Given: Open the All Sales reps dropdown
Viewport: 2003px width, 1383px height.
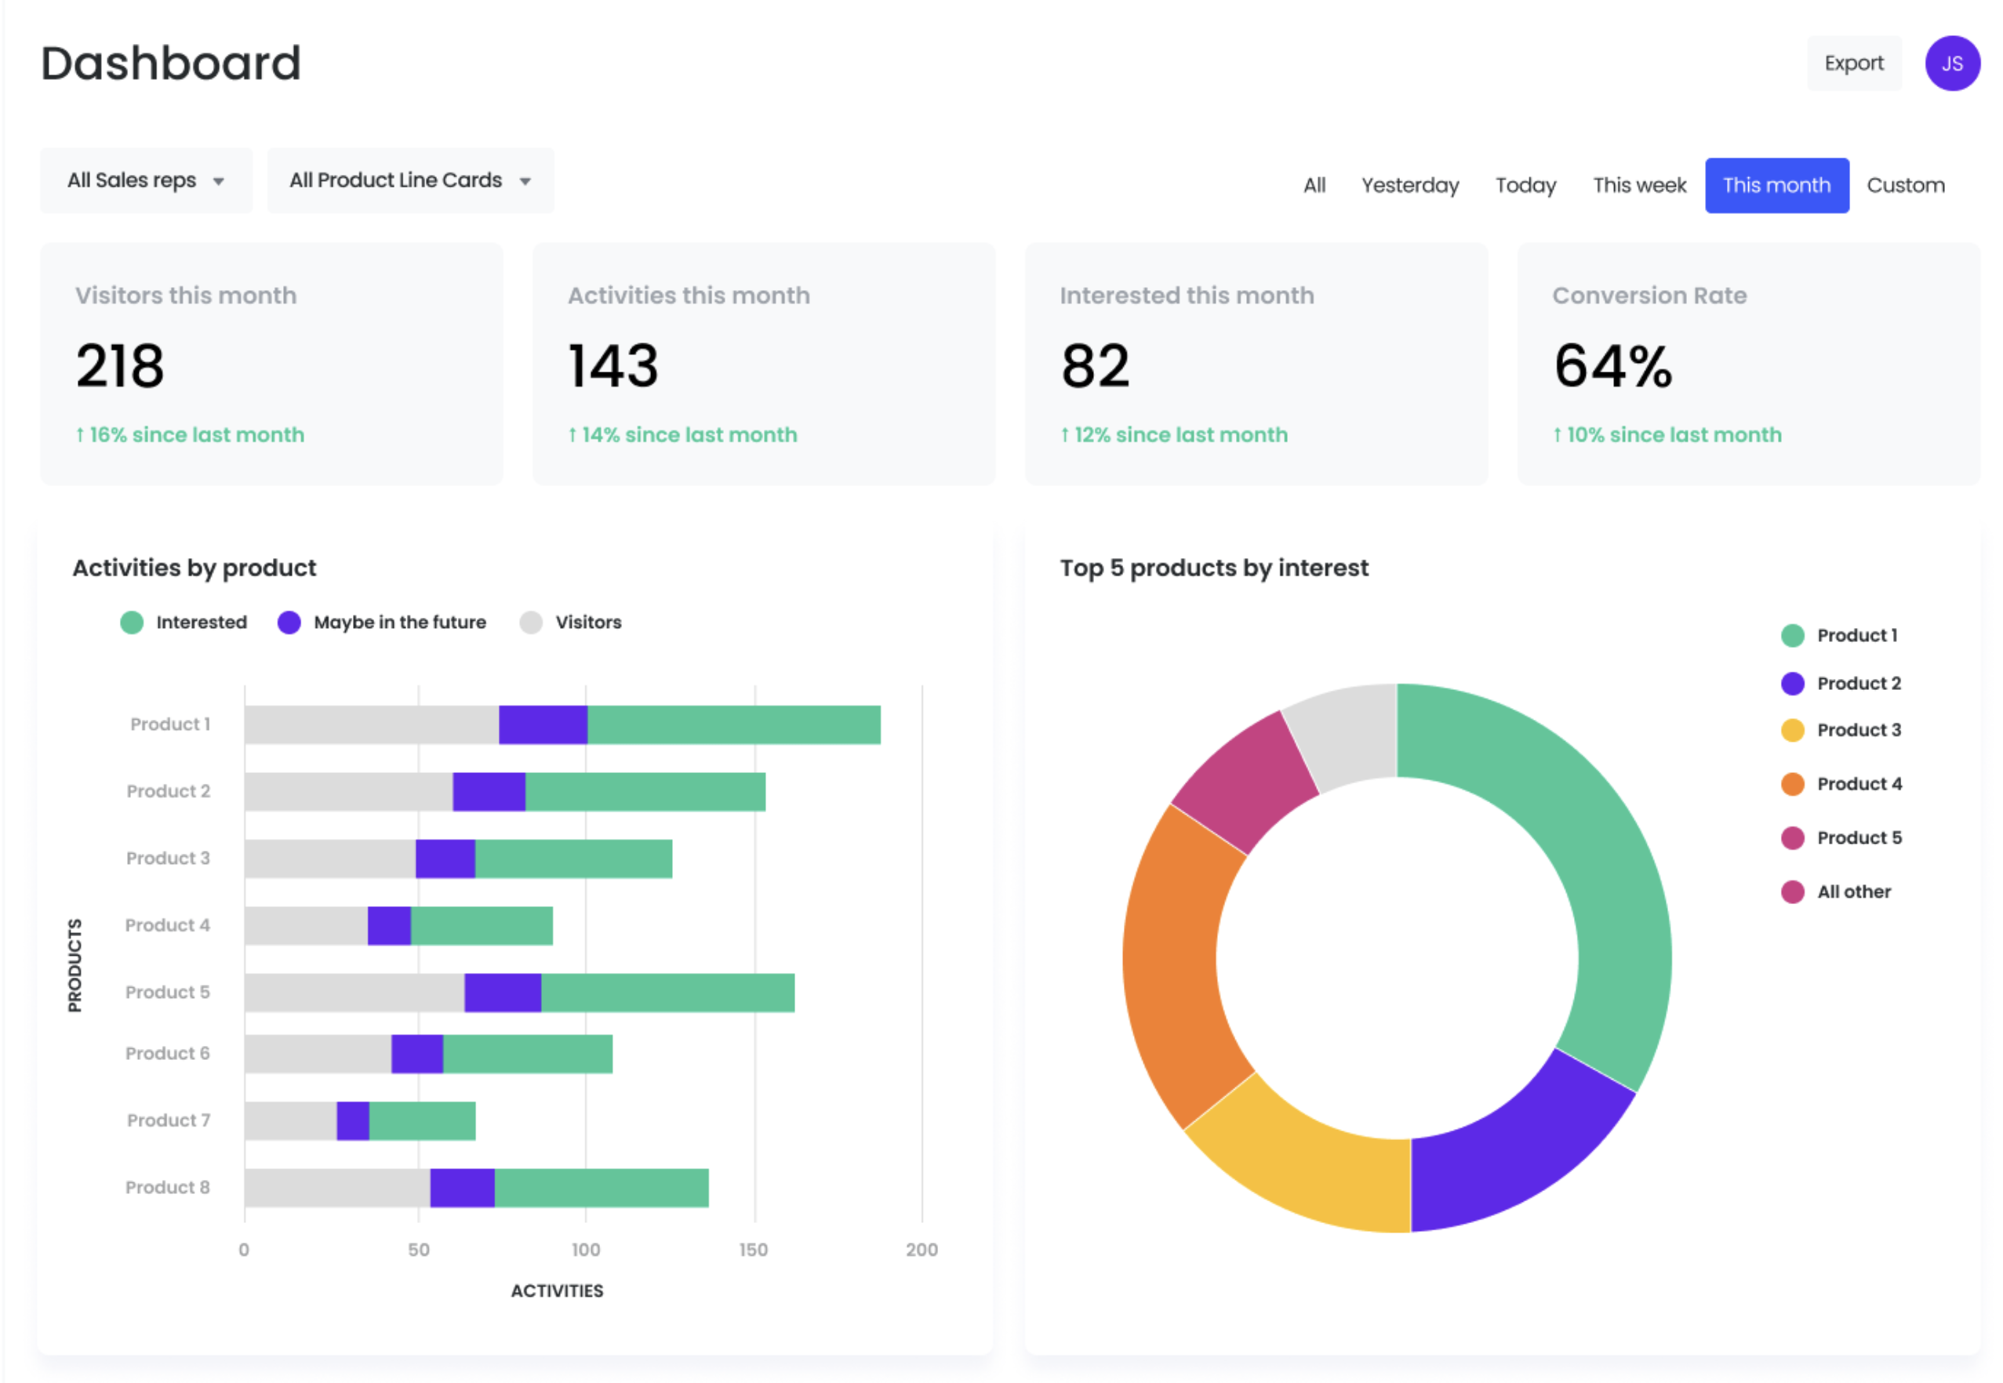Looking at the screenshot, I should [x=146, y=180].
